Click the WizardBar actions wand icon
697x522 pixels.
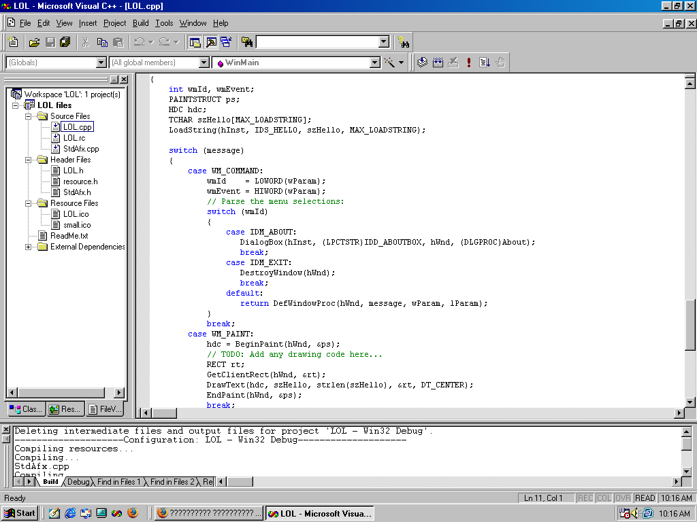click(389, 63)
